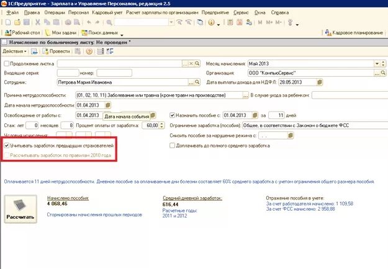Screen dimensions: 388x269
Task: Click the Начислено пособия link
Action: click(68, 198)
